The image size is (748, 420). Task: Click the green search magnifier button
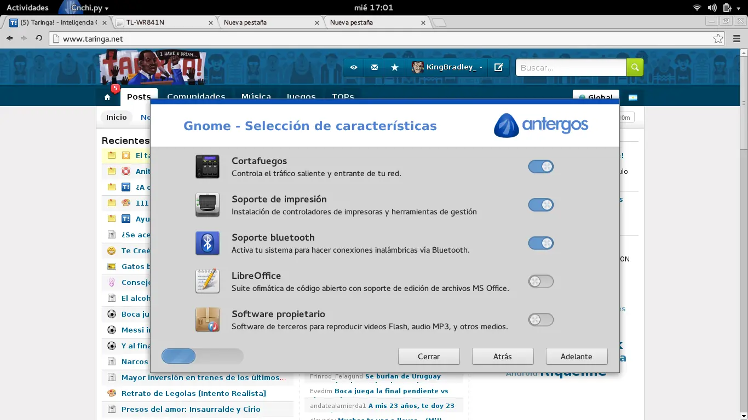click(x=635, y=67)
